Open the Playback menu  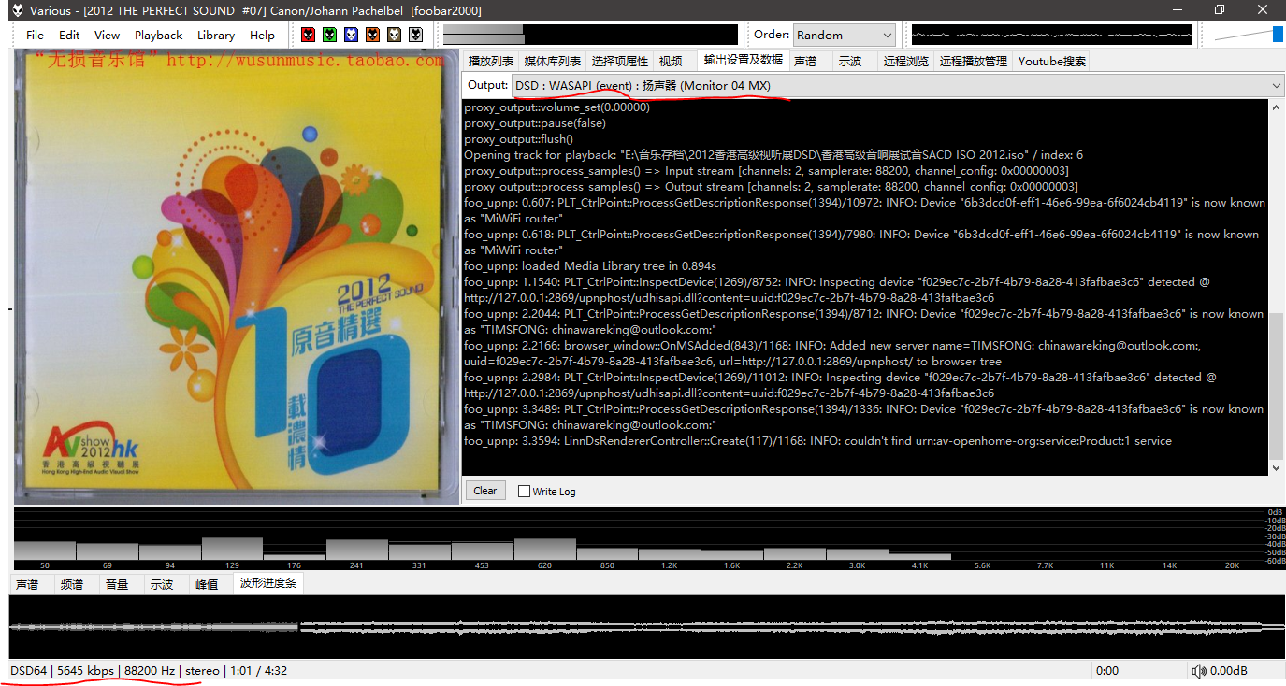coord(158,35)
